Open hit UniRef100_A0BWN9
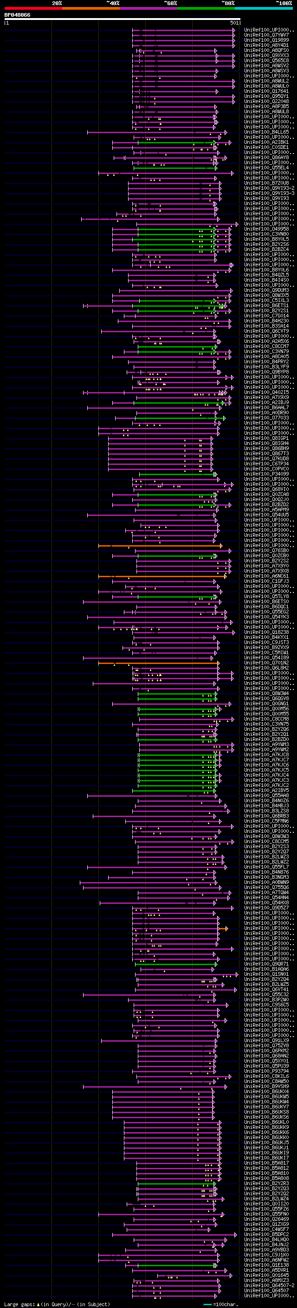The width and height of the screenshot is (297, 1308). 266,883
